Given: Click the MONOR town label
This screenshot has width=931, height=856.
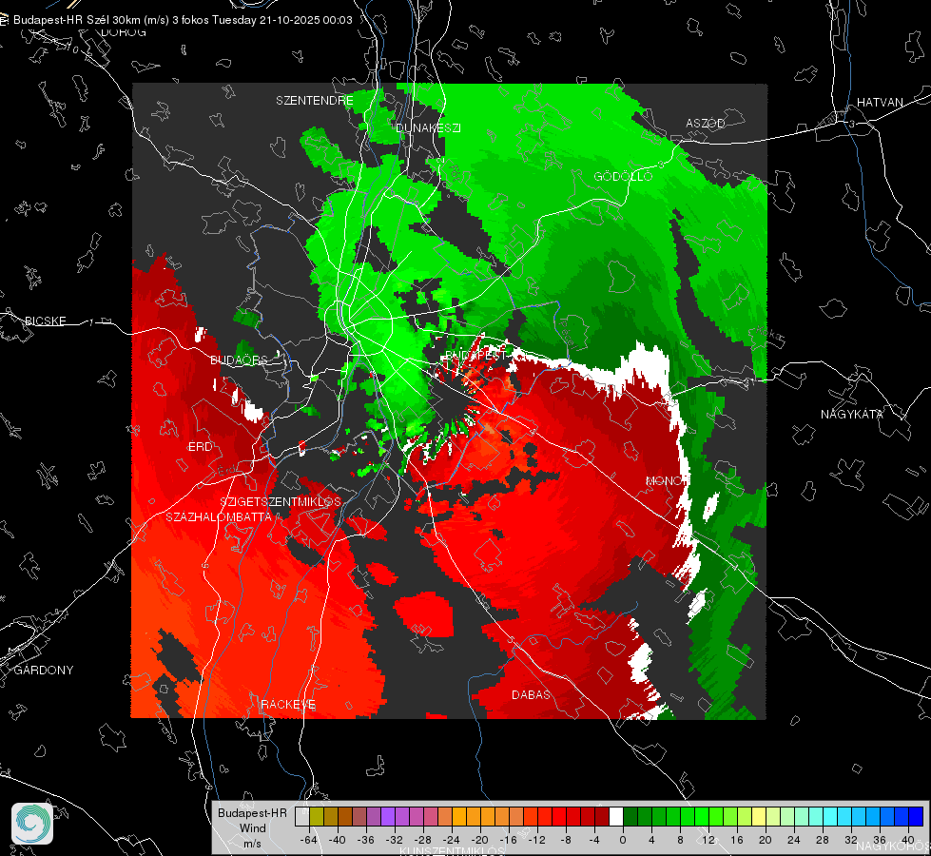Looking at the screenshot, I should (x=668, y=481).
